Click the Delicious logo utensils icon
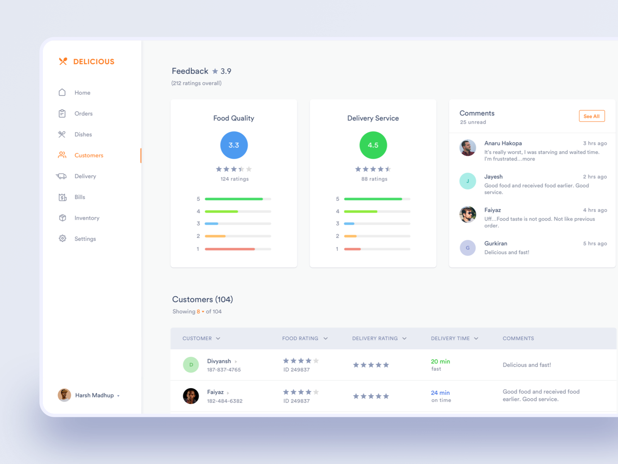This screenshot has width=618, height=464. tap(63, 61)
